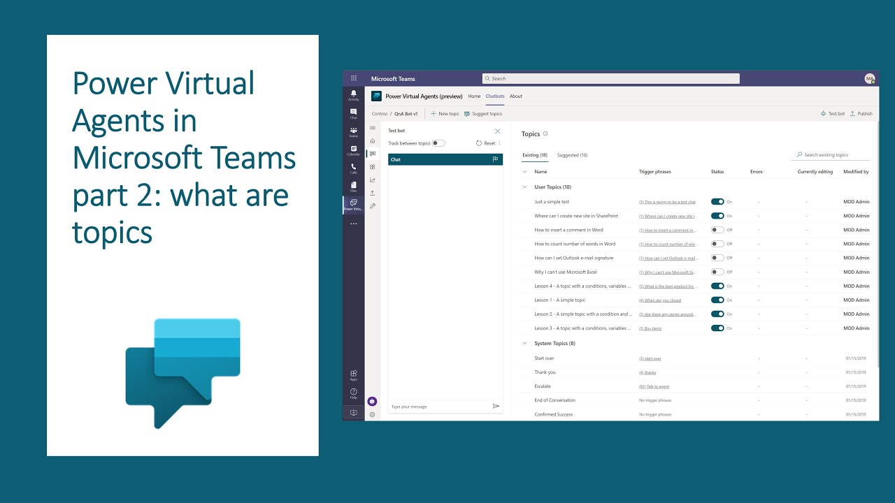This screenshot has height=503, width=895.
Task: Click the Power Virtual Agents logo
Action: pos(376,96)
